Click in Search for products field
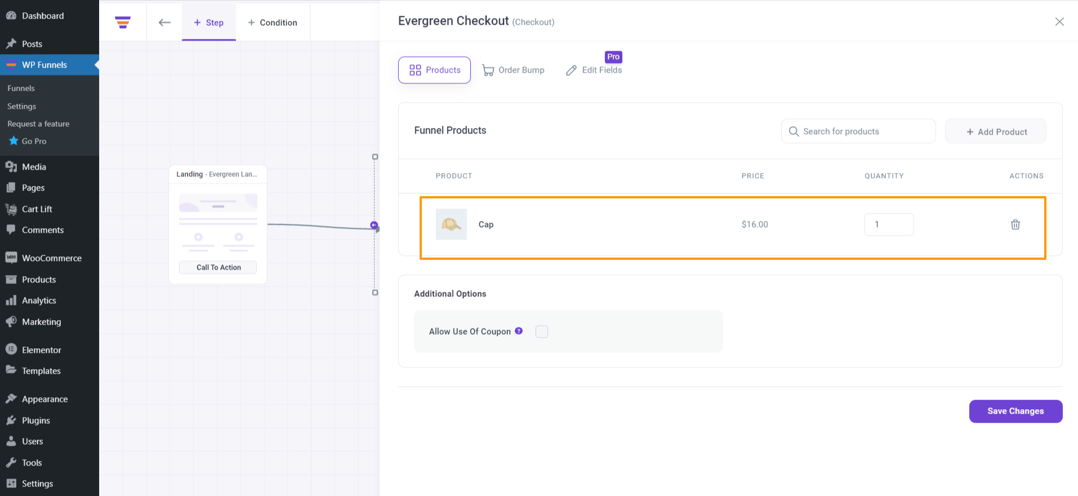The width and height of the screenshot is (1078, 496). [x=858, y=131]
